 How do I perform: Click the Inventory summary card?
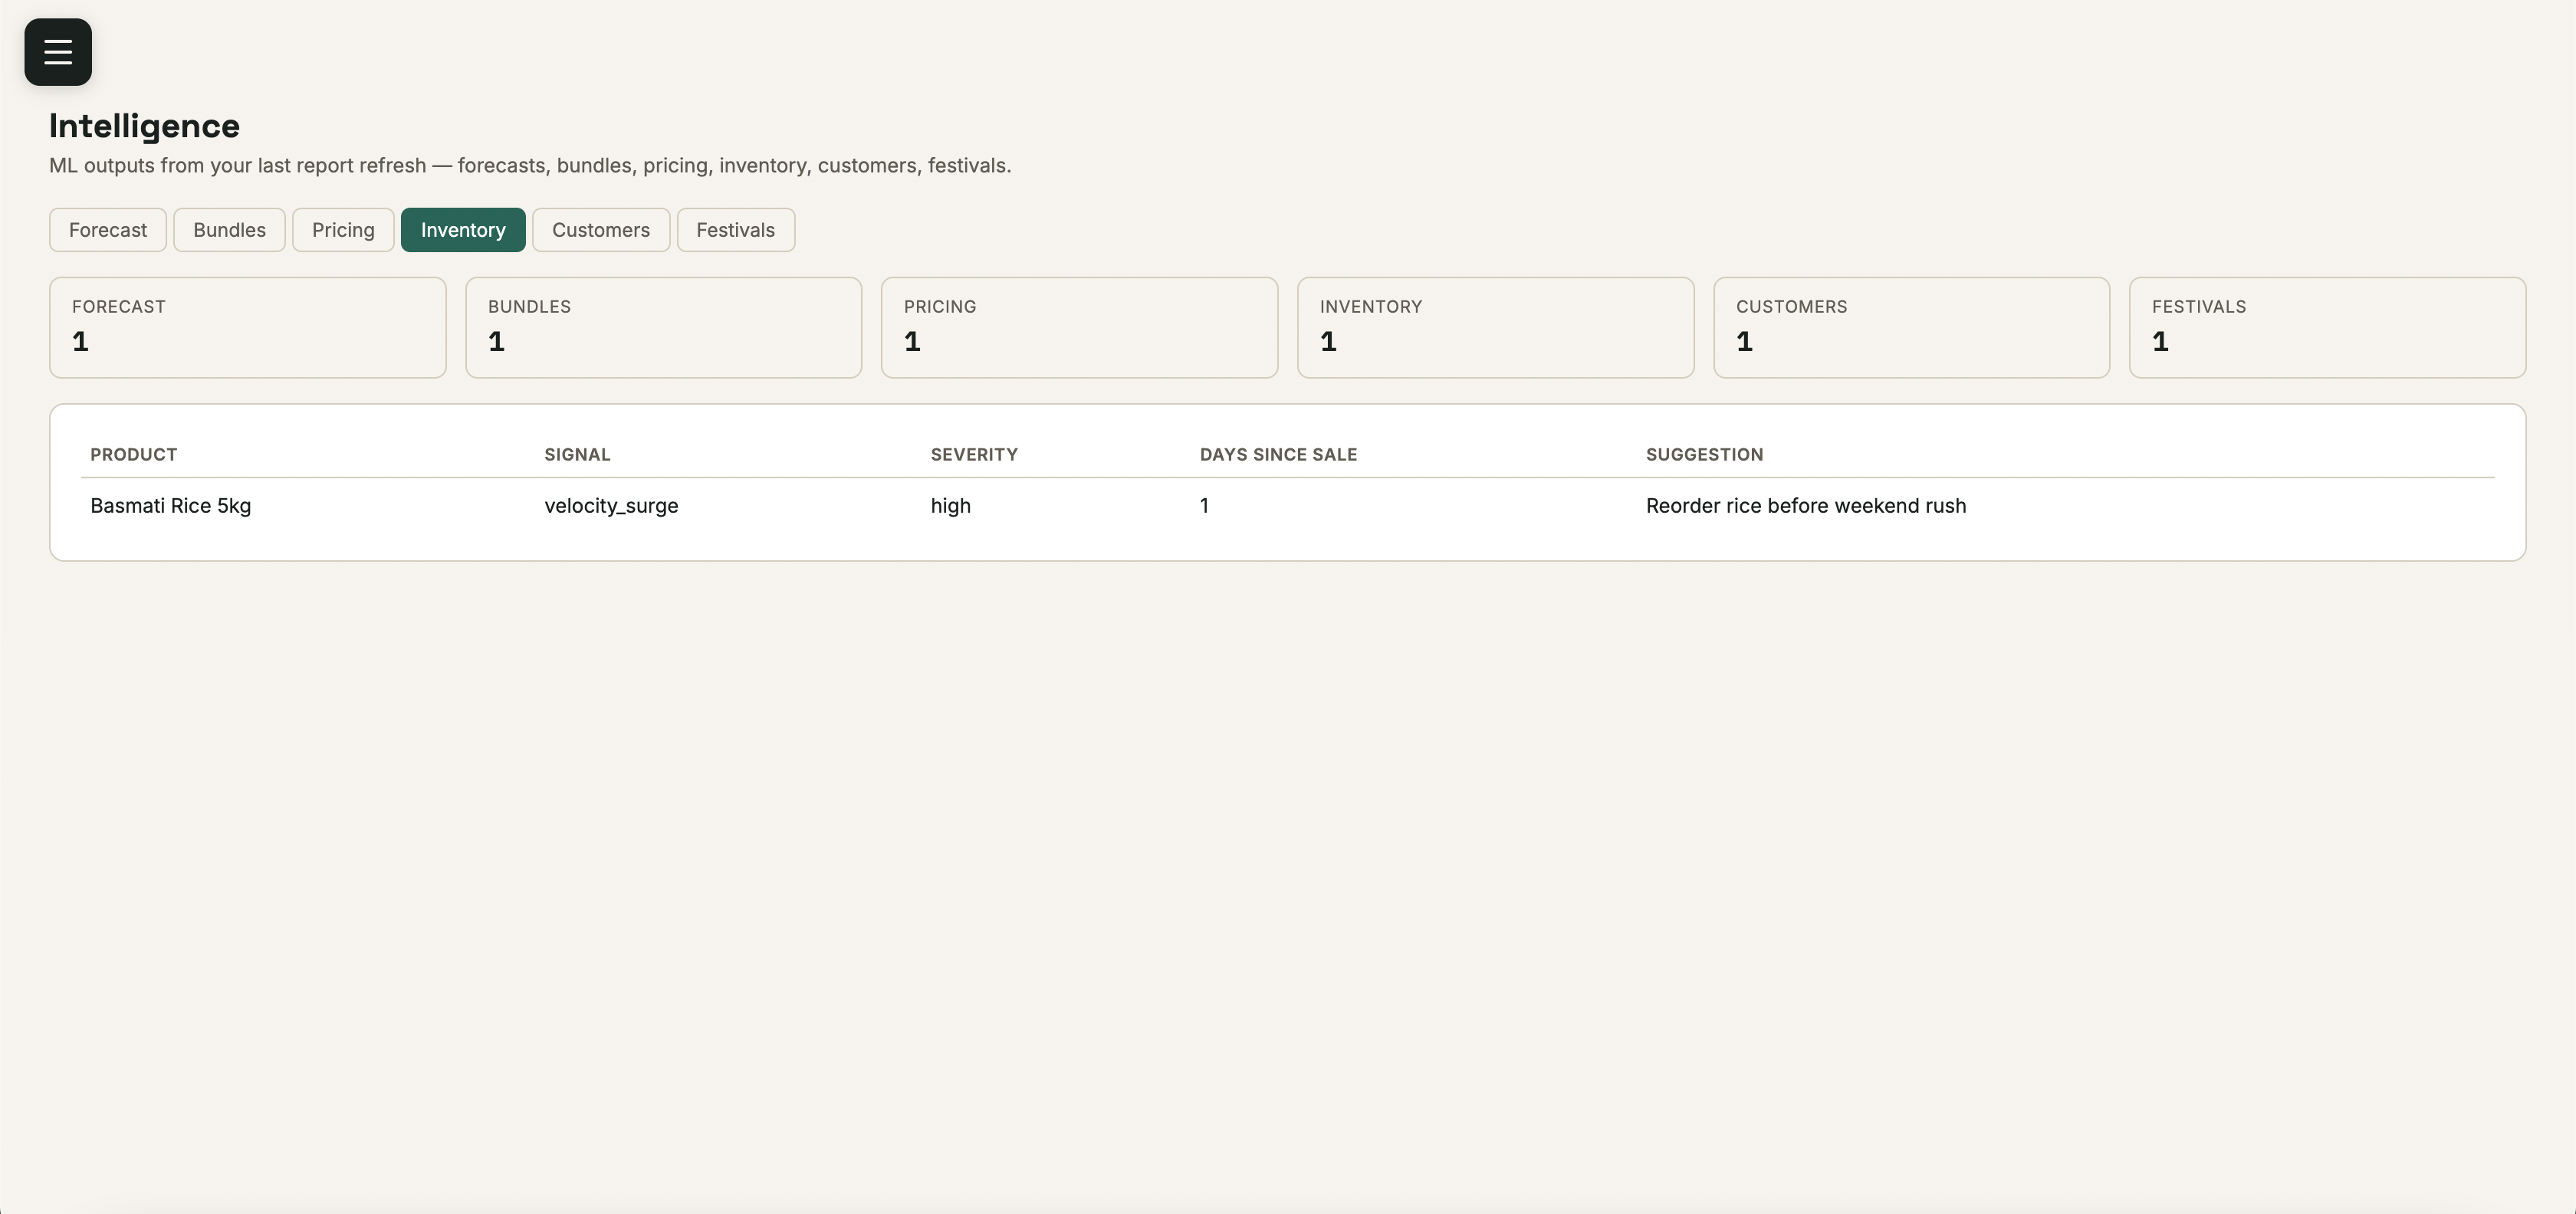point(1496,328)
